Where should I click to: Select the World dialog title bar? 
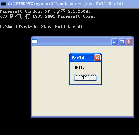pos(82,58)
